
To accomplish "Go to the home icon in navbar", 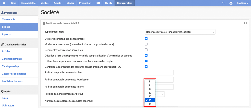I will tap(4, 3).
